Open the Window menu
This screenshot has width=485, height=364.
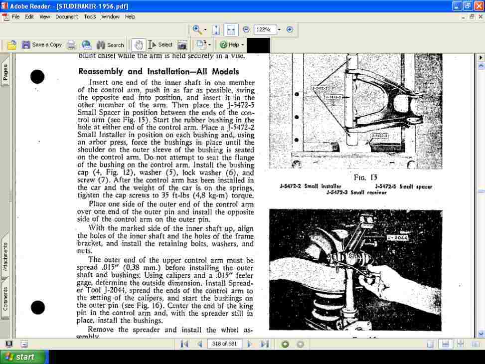coord(111,17)
